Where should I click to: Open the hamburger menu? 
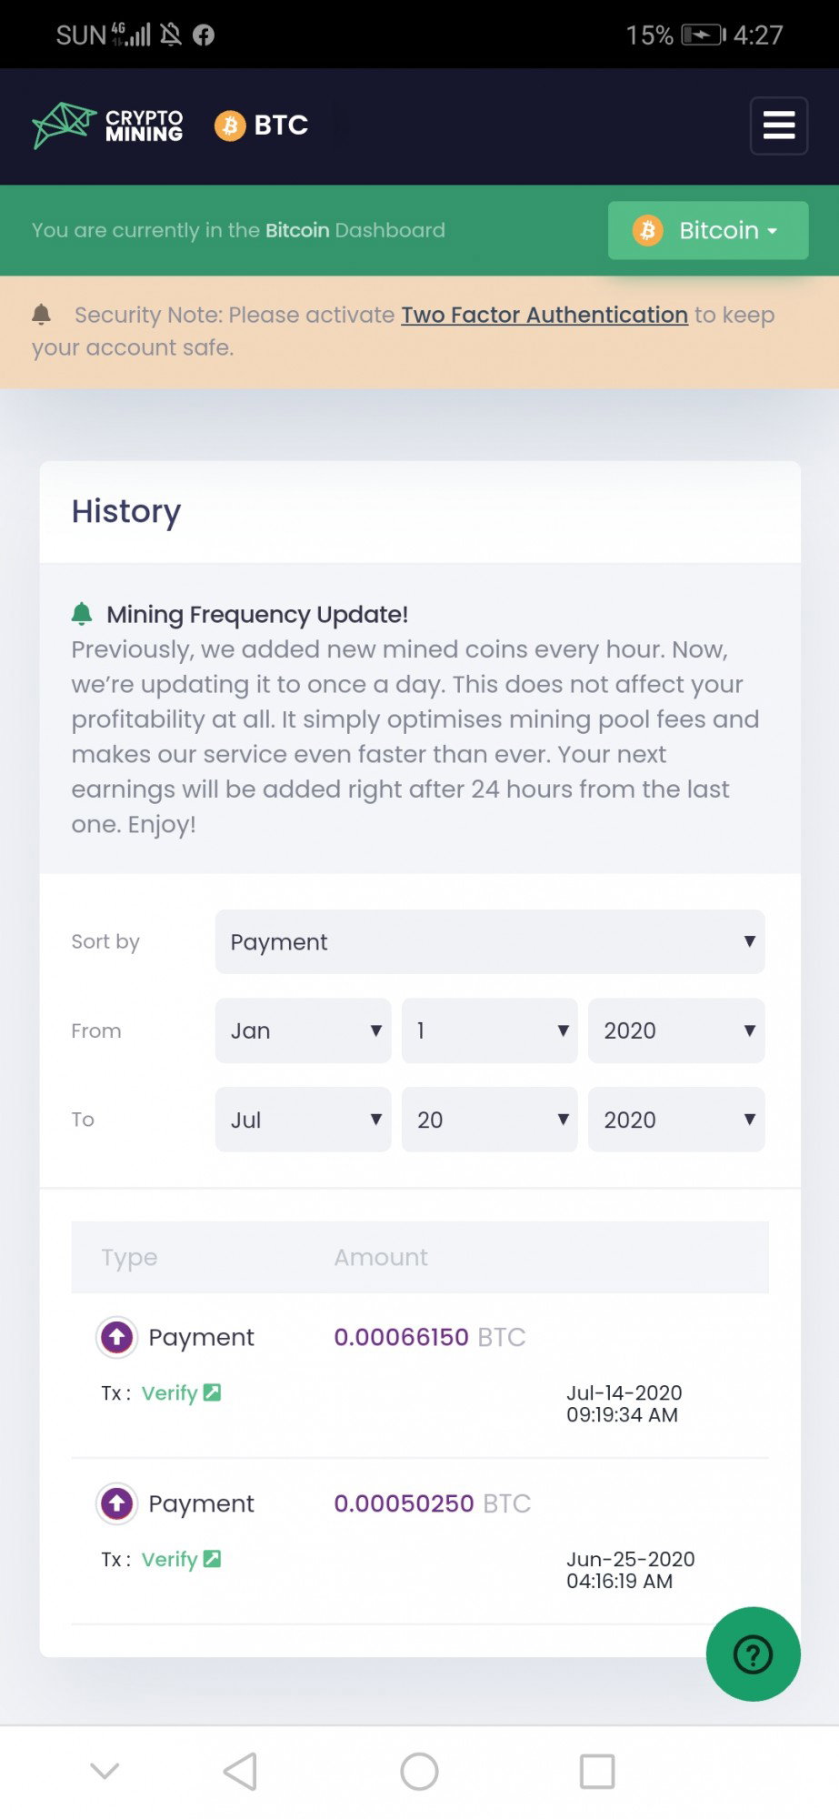point(778,126)
